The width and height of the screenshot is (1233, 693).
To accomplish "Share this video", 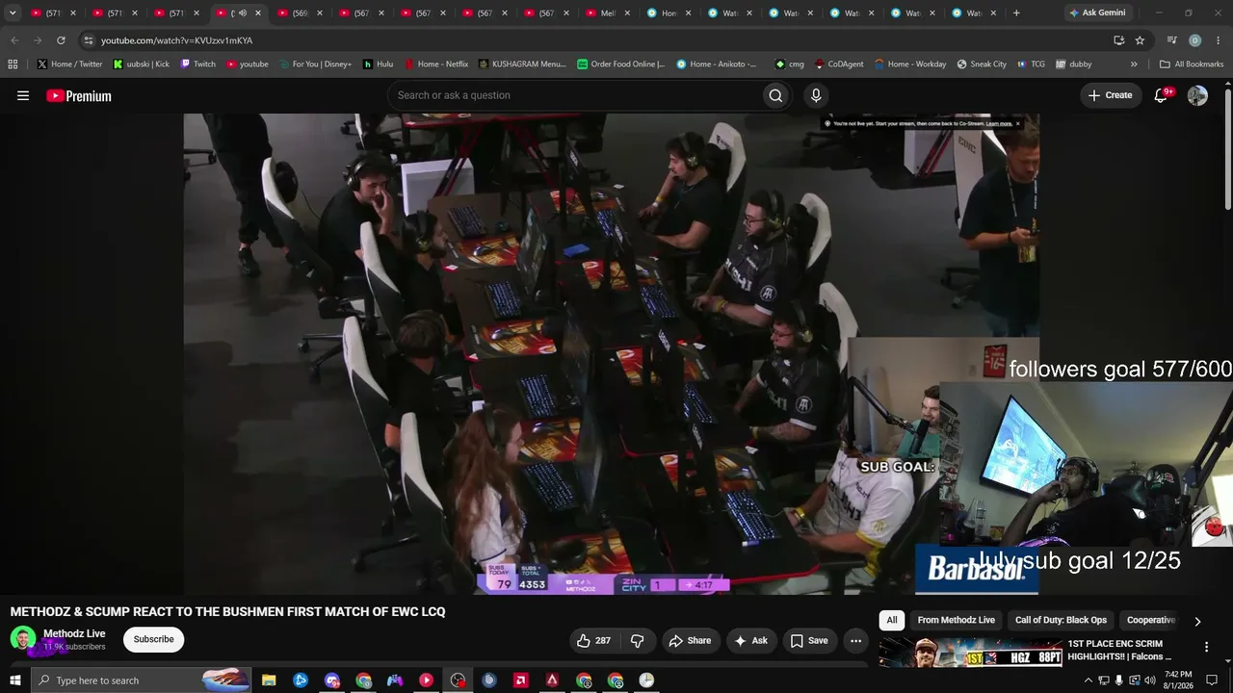I will 690,640.
